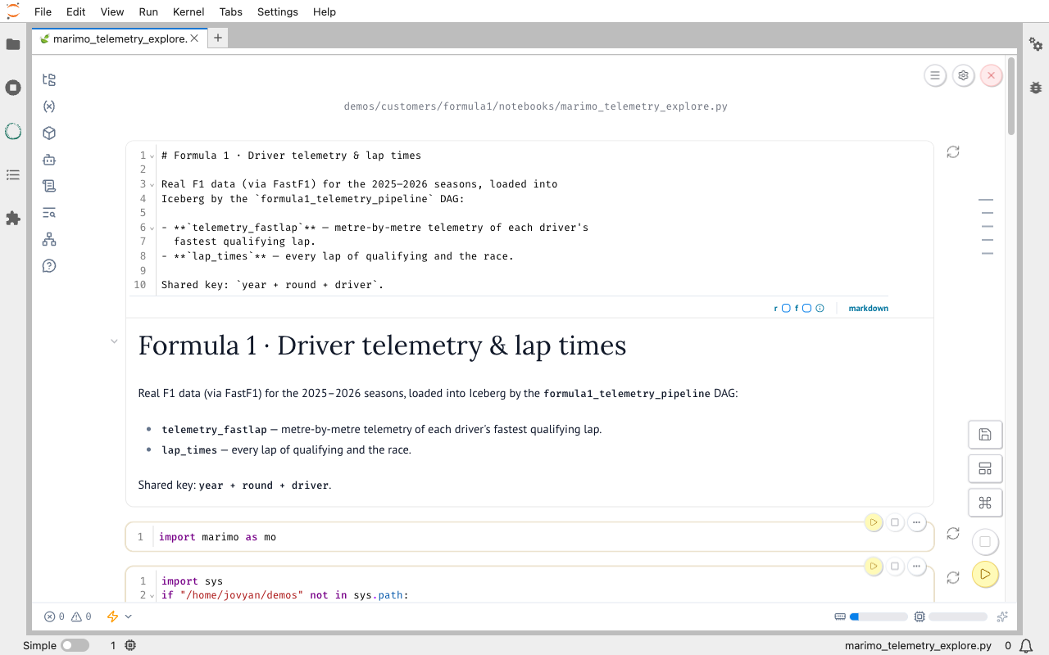Save the notebook with the floppy icon
Image resolution: width=1049 pixels, height=655 pixels.
tap(985, 435)
